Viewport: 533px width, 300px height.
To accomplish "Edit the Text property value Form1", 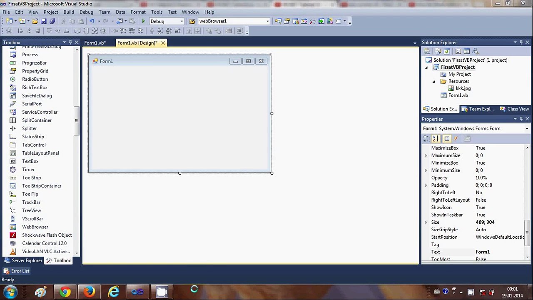I will coord(500,252).
